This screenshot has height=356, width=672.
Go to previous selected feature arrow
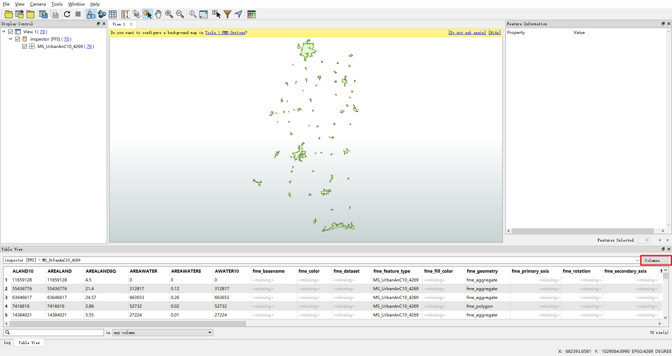(660, 240)
